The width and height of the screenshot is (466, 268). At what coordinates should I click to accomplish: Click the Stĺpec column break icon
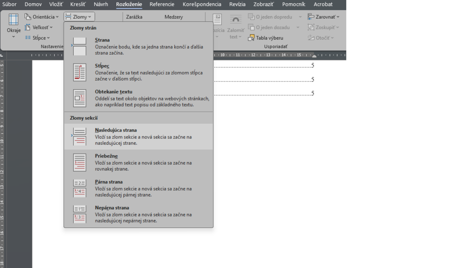click(80, 72)
